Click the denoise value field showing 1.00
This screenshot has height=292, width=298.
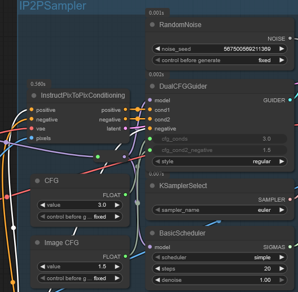[x=220, y=280]
